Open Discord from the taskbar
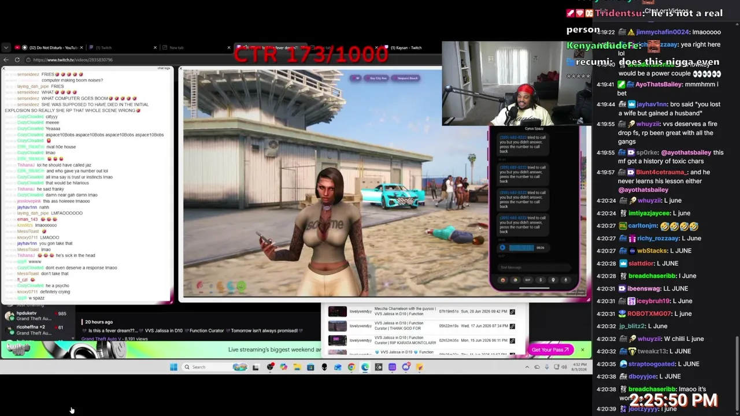The image size is (740, 416). pyautogui.click(x=406, y=367)
